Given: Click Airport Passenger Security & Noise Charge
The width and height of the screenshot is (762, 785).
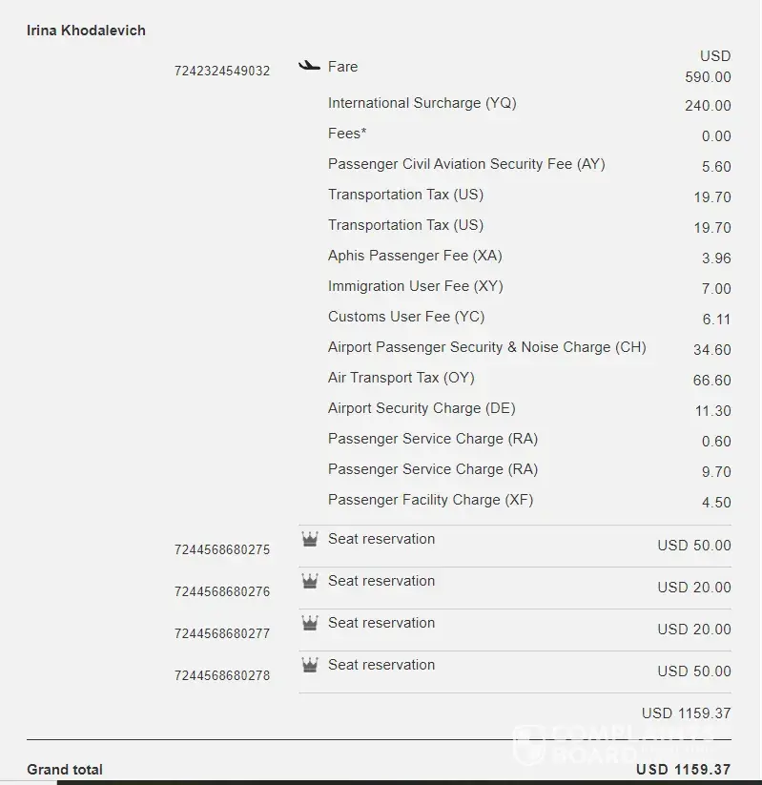Looking at the screenshot, I should (486, 347).
